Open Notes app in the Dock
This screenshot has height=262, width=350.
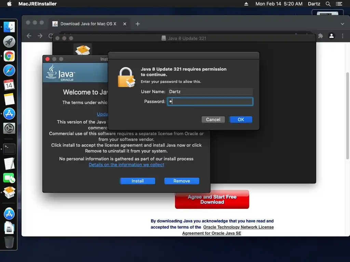click(x=9, y=99)
